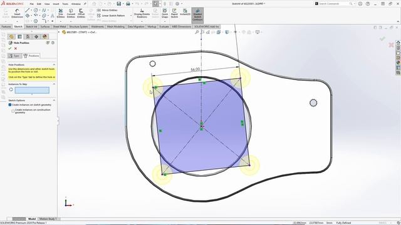This screenshot has width=401, height=225.
Task: Select the Smart Dimension tool
Action: [x=17, y=14]
